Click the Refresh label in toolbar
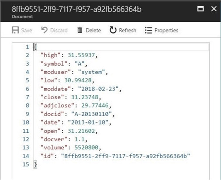This screenshot has width=221, height=180. (128, 31)
